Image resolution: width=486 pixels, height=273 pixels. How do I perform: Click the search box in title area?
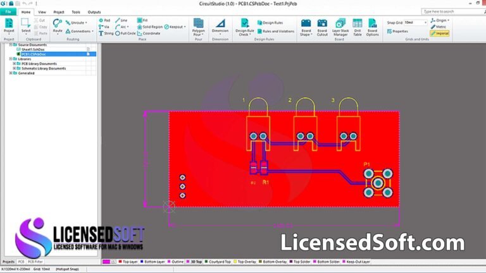(452, 11)
